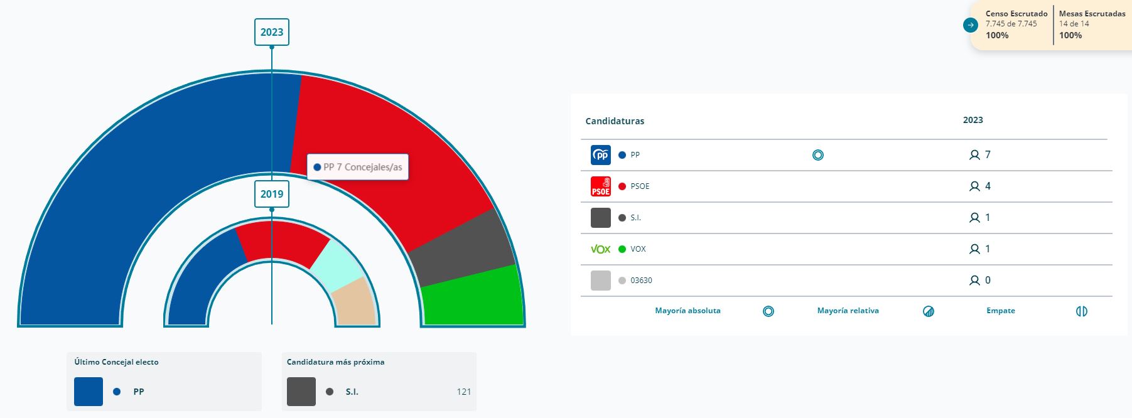The width and height of the screenshot is (1132, 418).
Task: Click the dark gray S.I. arc segment
Action: [461, 248]
